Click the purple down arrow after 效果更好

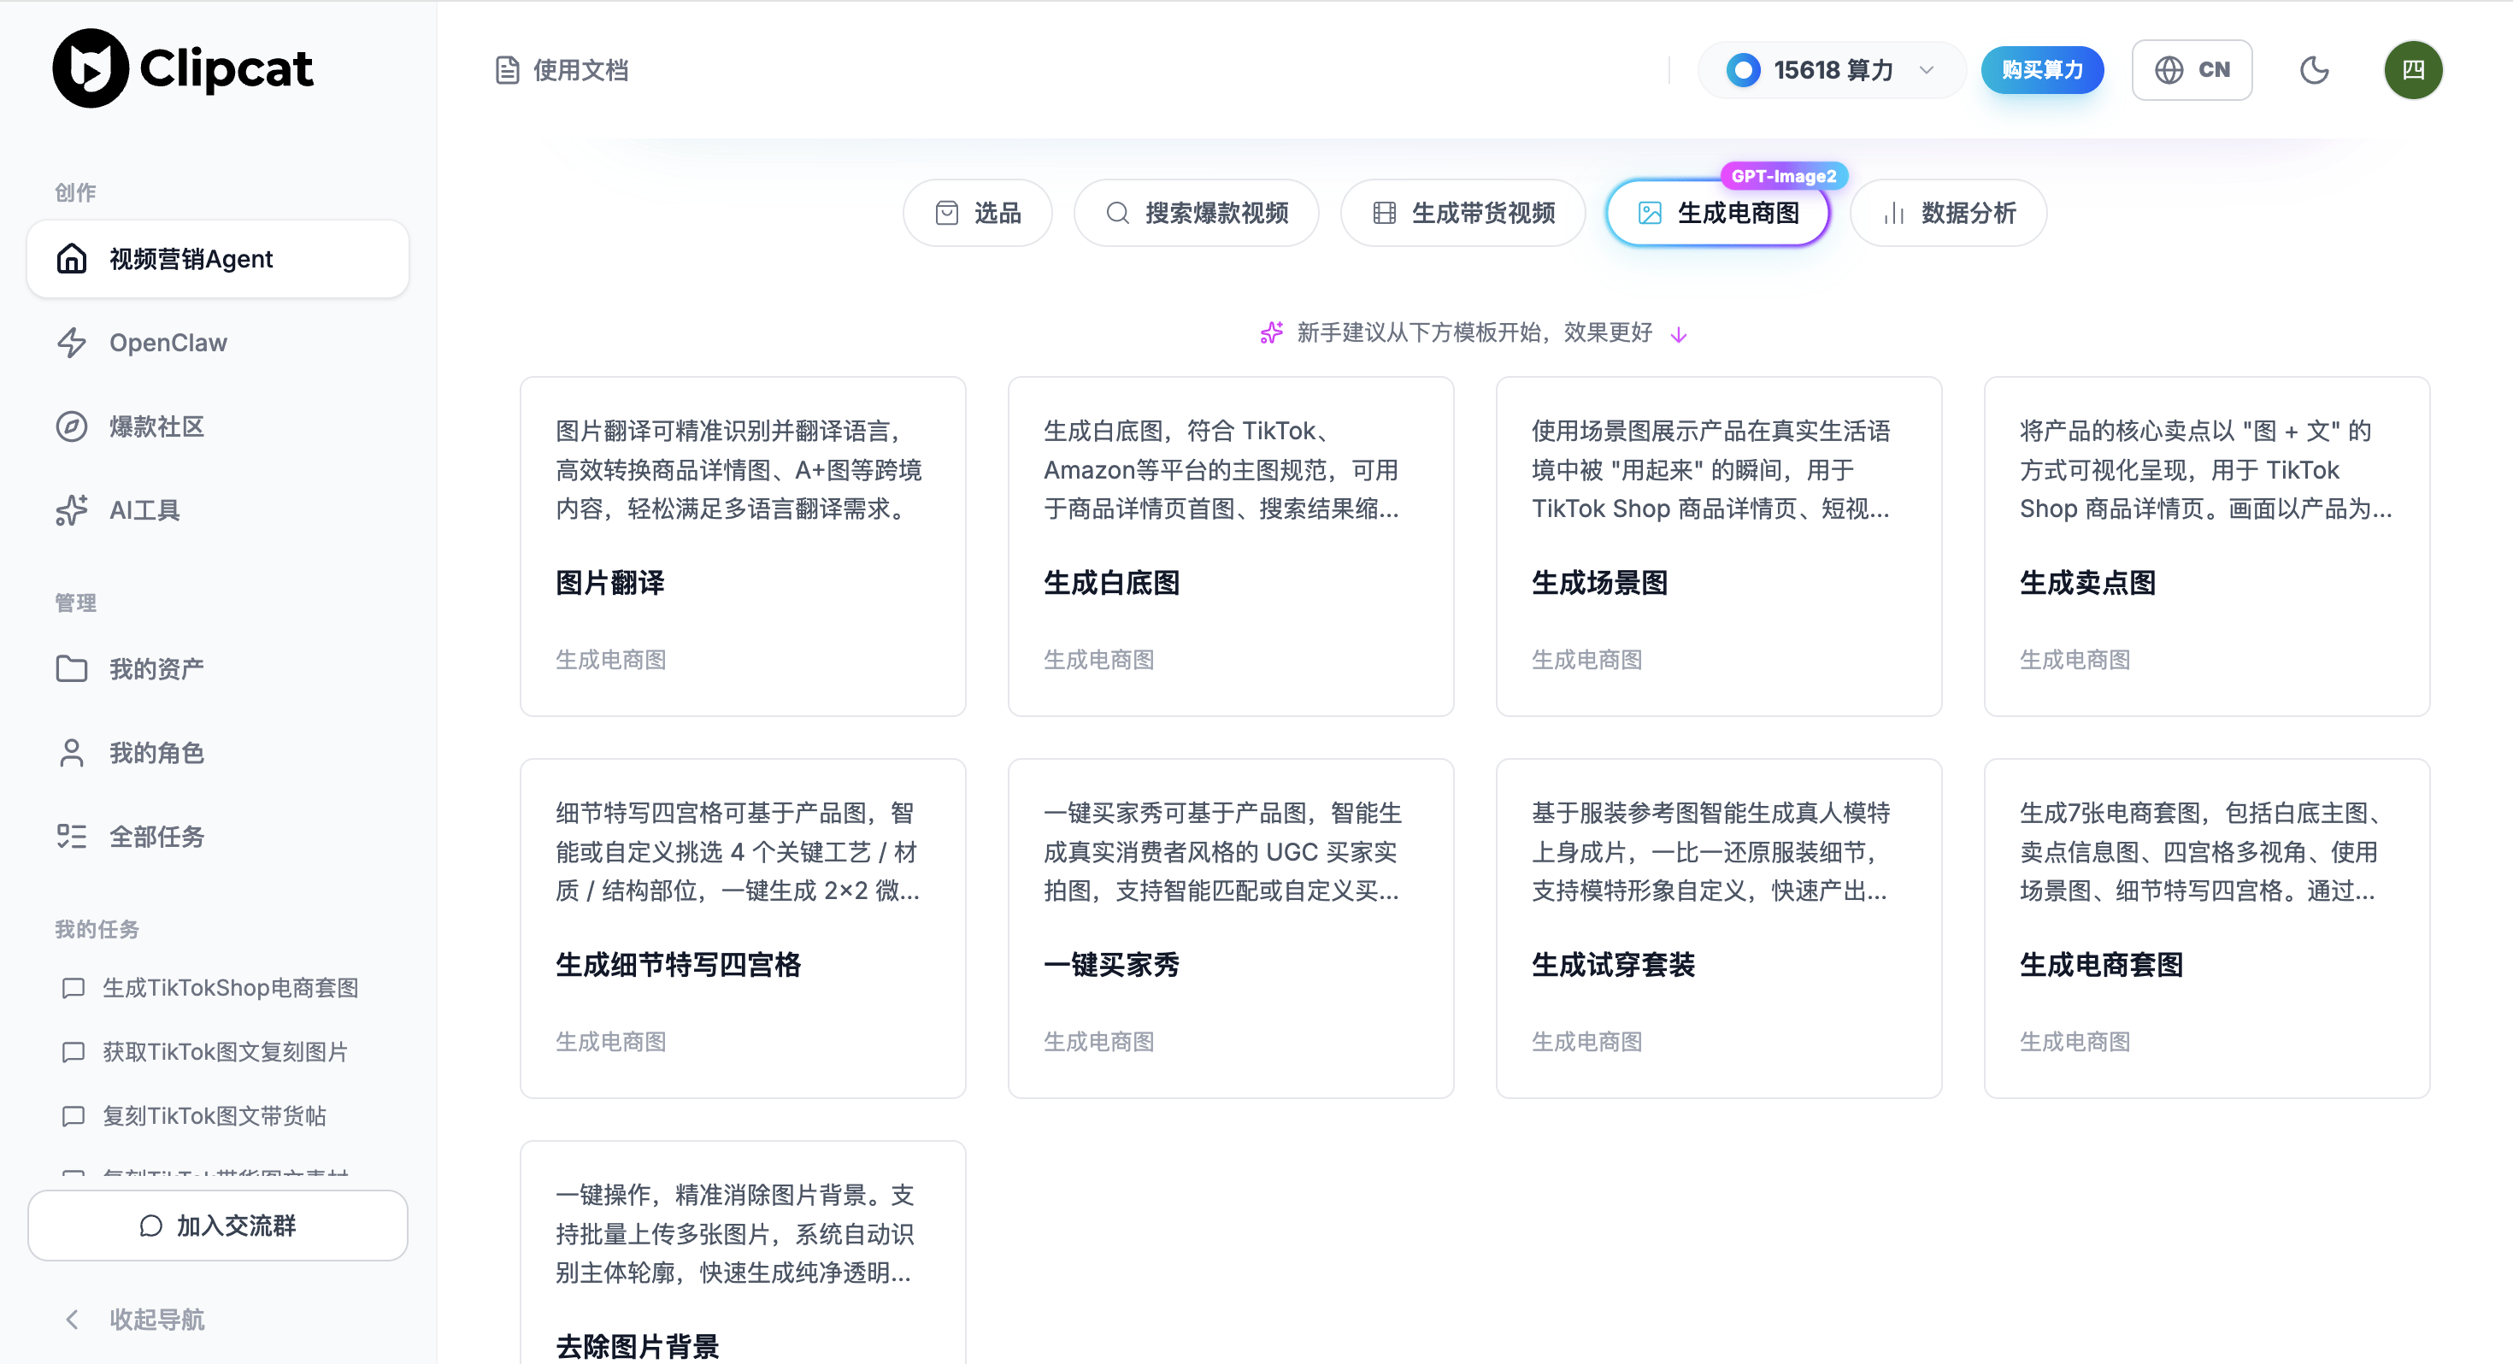(x=1678, y=335)
